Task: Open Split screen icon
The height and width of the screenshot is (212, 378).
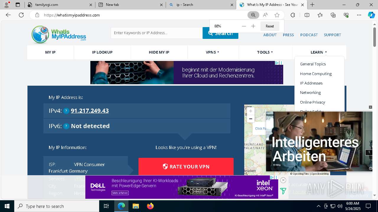Action: (x=307, y=15)
